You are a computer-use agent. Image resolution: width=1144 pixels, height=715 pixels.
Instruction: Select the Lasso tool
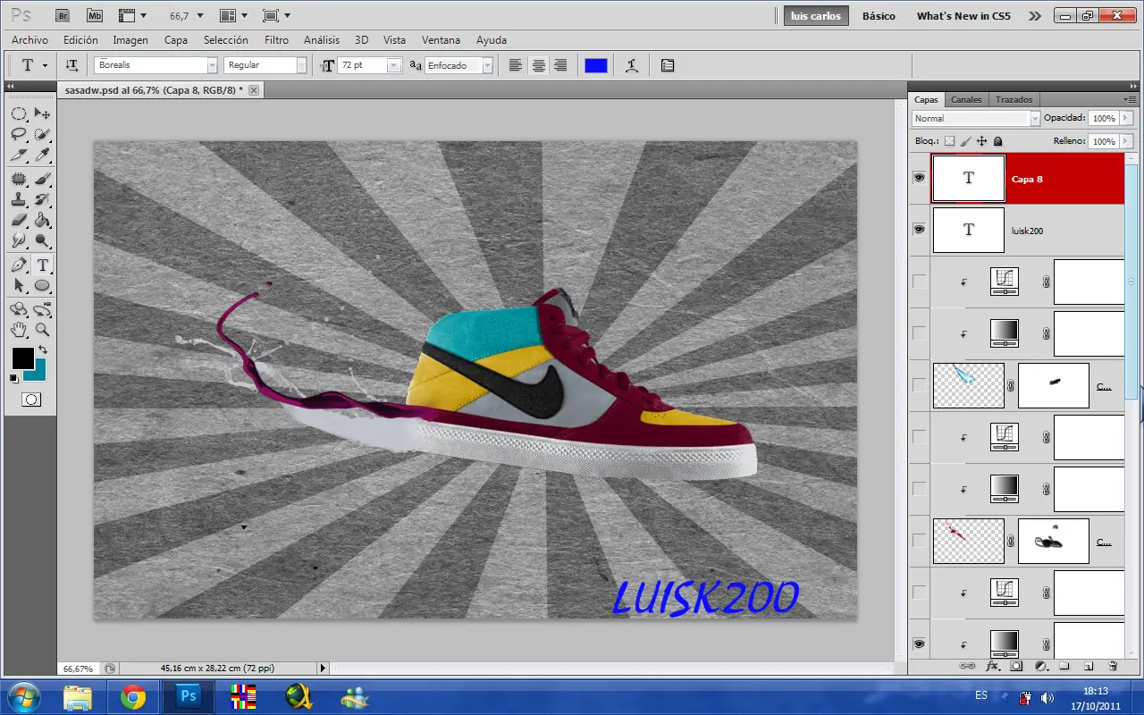pyautogui.click(x=19, y=134)
